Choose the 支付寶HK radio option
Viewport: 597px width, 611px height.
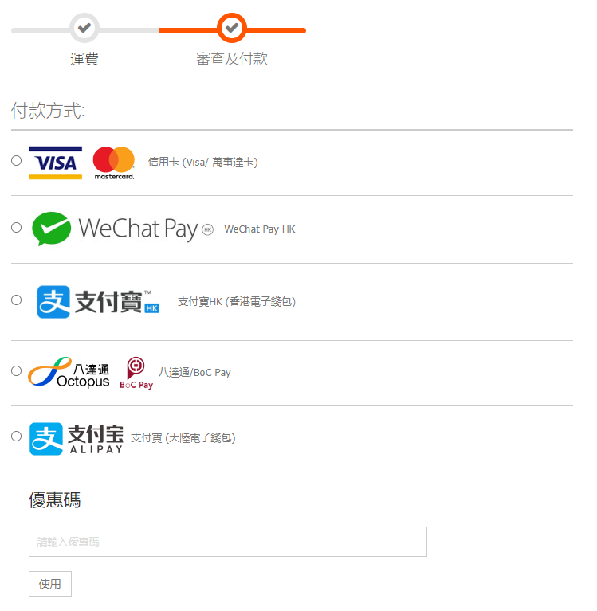pos(17,300)
